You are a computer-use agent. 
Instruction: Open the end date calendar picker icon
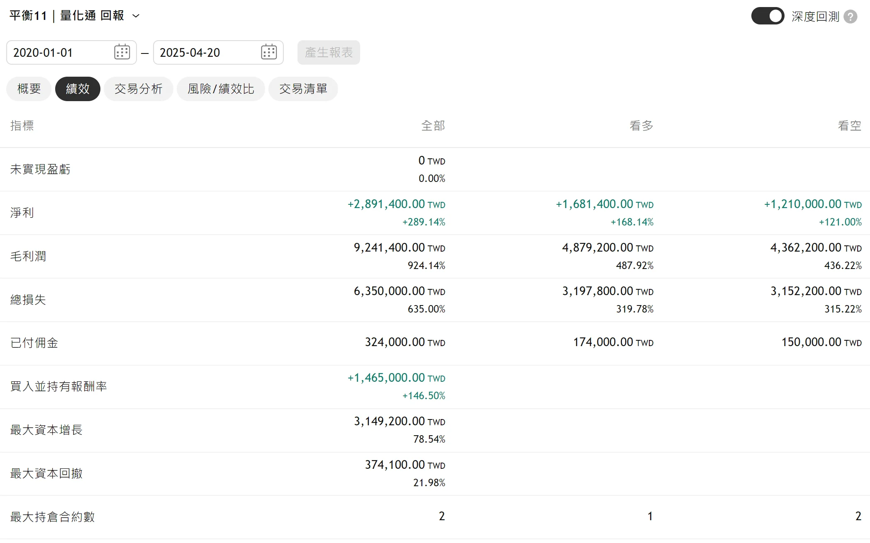click(269, 52)
